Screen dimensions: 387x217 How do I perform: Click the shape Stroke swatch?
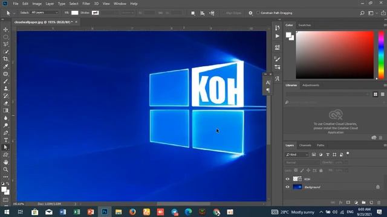96,13
